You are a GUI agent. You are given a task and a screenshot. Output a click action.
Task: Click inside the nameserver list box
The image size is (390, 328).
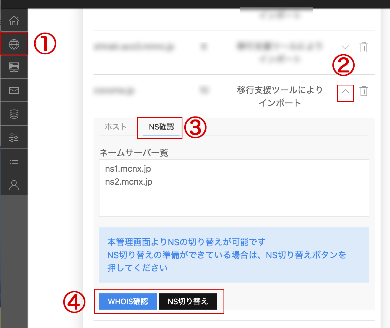pyautogui.click(x=234, y=188)
